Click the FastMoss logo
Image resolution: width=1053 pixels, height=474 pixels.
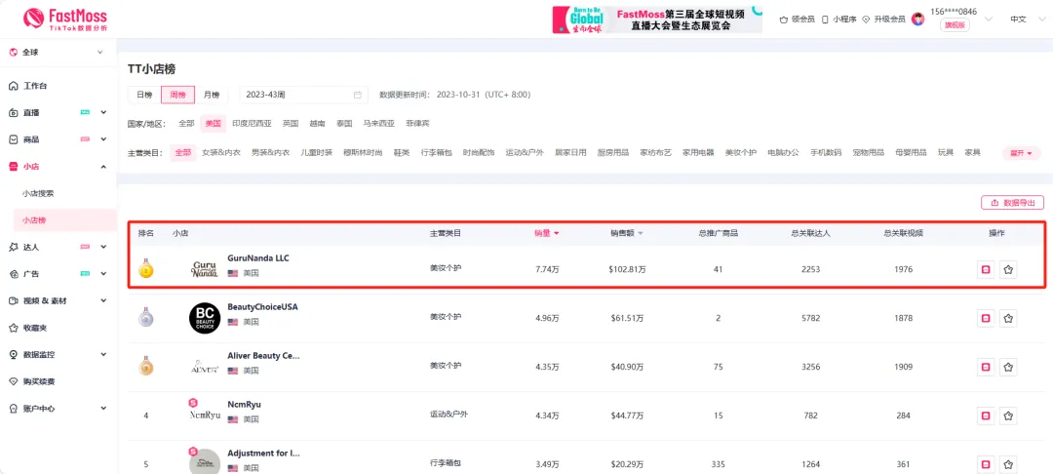pyautogui.click(x=64, y=19)
